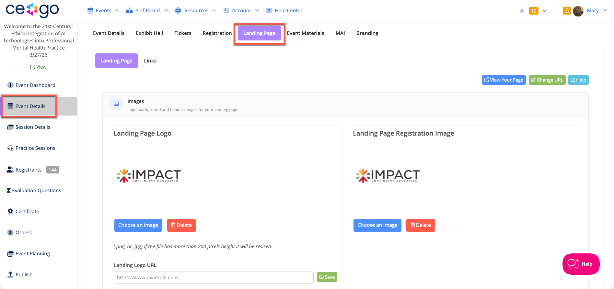Open the Event Details top tab
The height and width of the screenshot is (289, 614).
[109, 33]
